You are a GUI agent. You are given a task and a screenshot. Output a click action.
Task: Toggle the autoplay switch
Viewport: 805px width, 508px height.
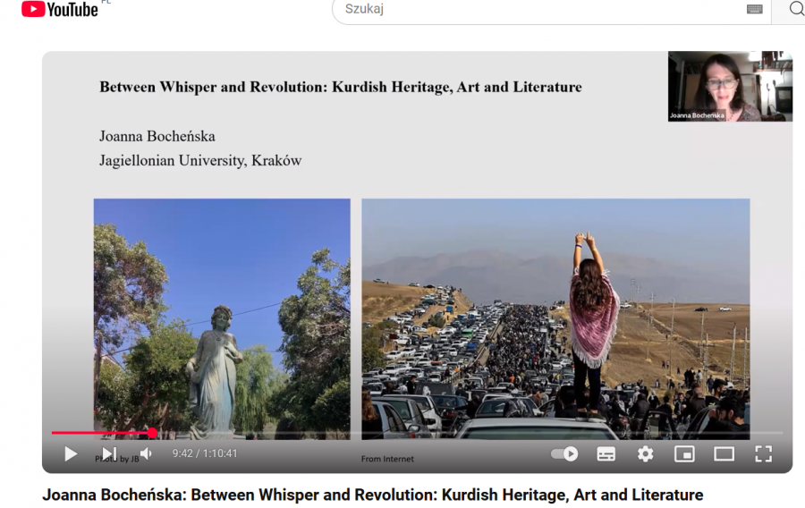(x=564, y=453)
